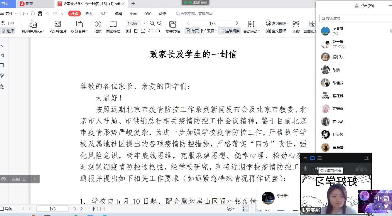The image size is (392, 216).
Task: Click the 旋转文档 rotate document icon
Action: (173, 24)
